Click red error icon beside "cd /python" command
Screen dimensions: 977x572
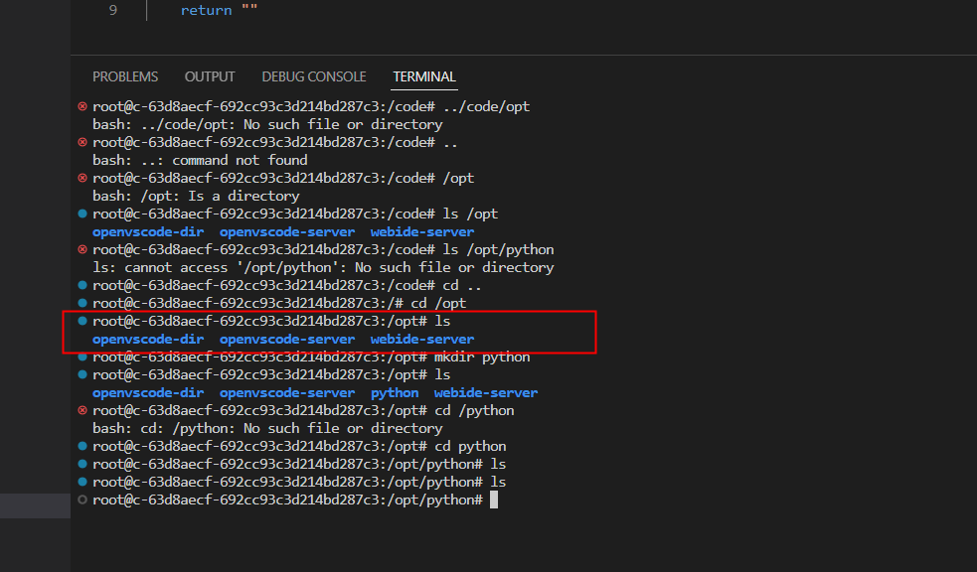click(x=82, y=411)
